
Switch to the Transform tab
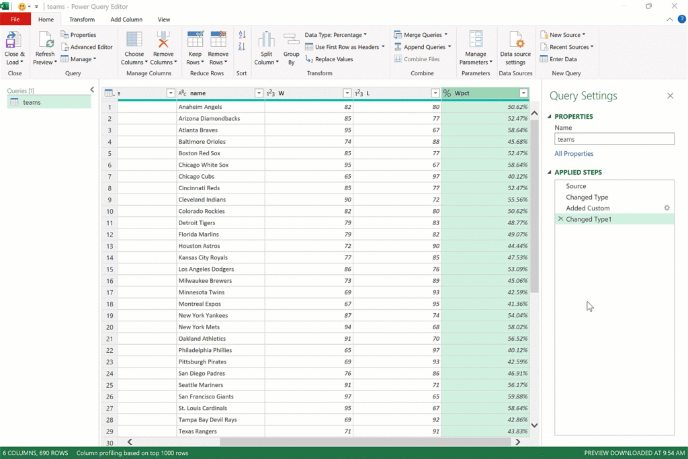(82, 19)
